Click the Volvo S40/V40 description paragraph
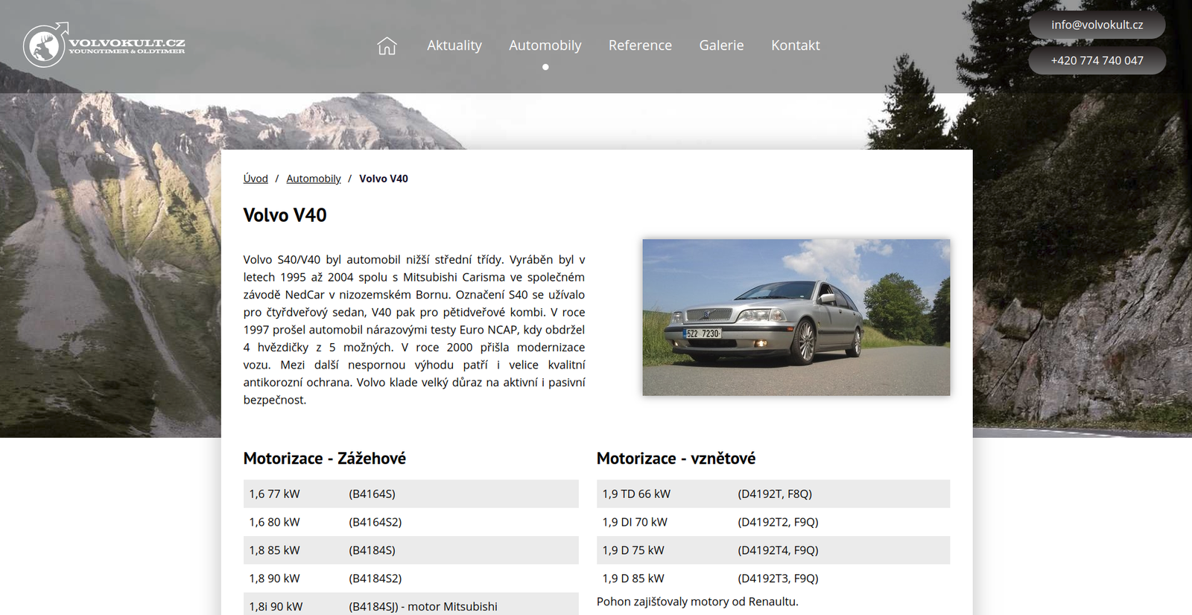Image resolution: width=1192 pixels, height=615 pixels. [x=414, y=330]
